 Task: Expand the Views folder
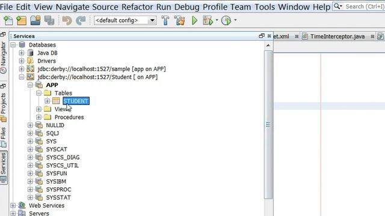click(x=38, y=109)
